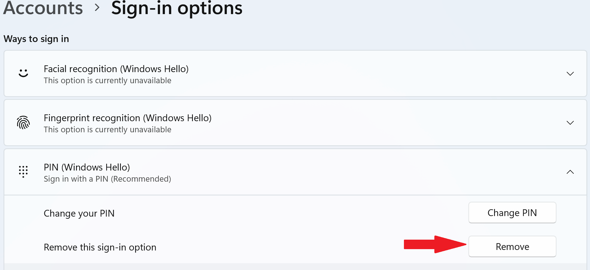The width and height of the screenshot is (590, 270).
Task: Click the PIN keypad dots icon
Action: pos(23,172)
